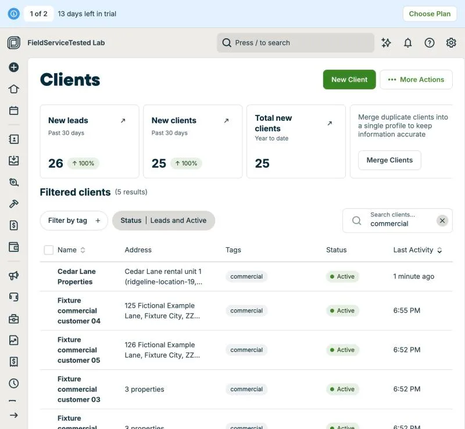Open Filter by tag selector

74,221
